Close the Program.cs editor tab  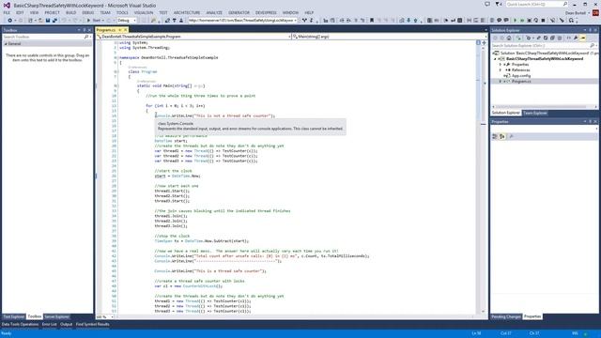pos(125,30)
